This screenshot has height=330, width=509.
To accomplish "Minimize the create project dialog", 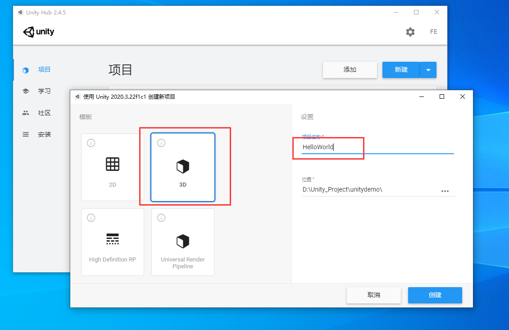I will [x=422, y=97].
